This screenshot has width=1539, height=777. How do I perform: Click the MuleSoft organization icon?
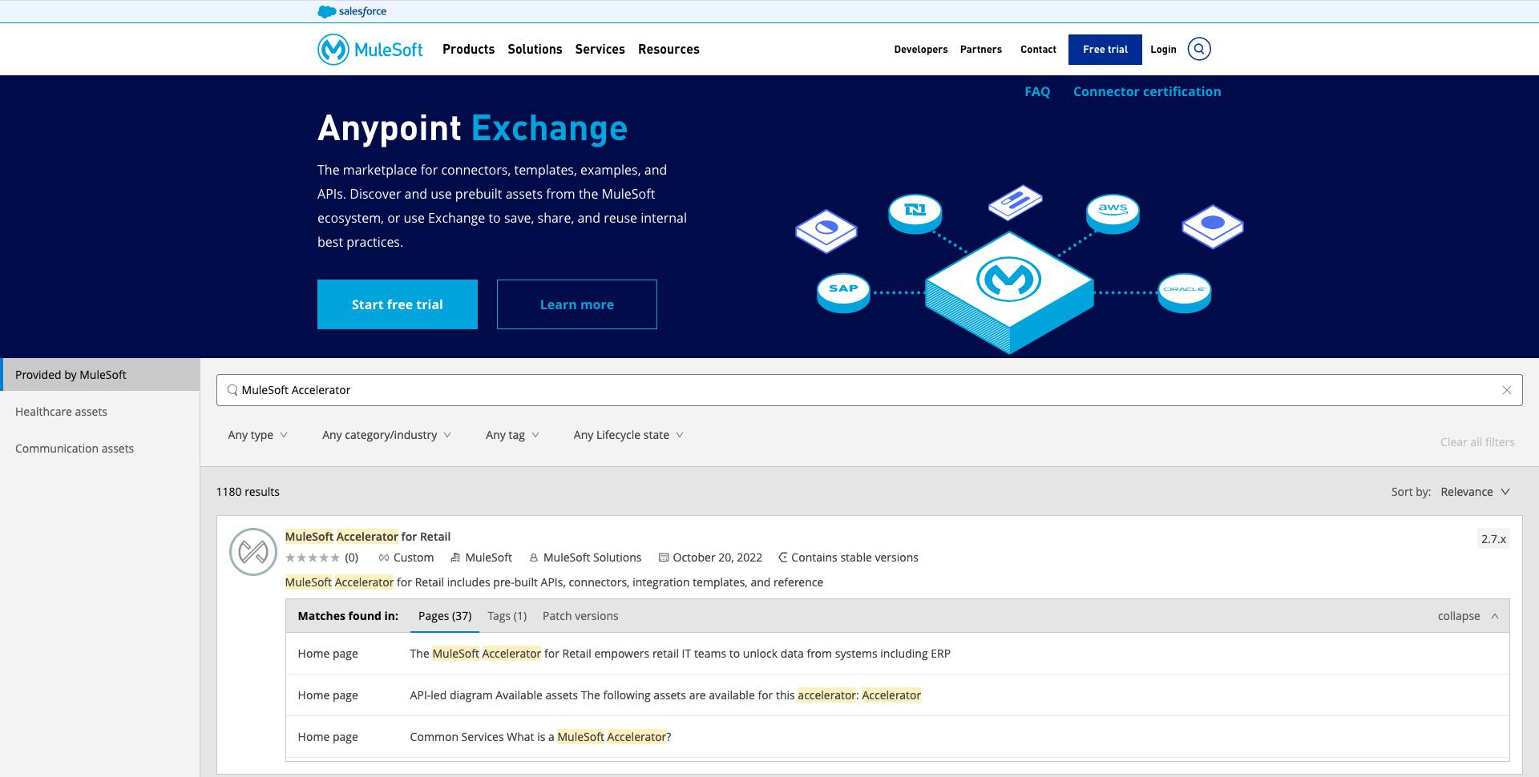tap(455, 558)
